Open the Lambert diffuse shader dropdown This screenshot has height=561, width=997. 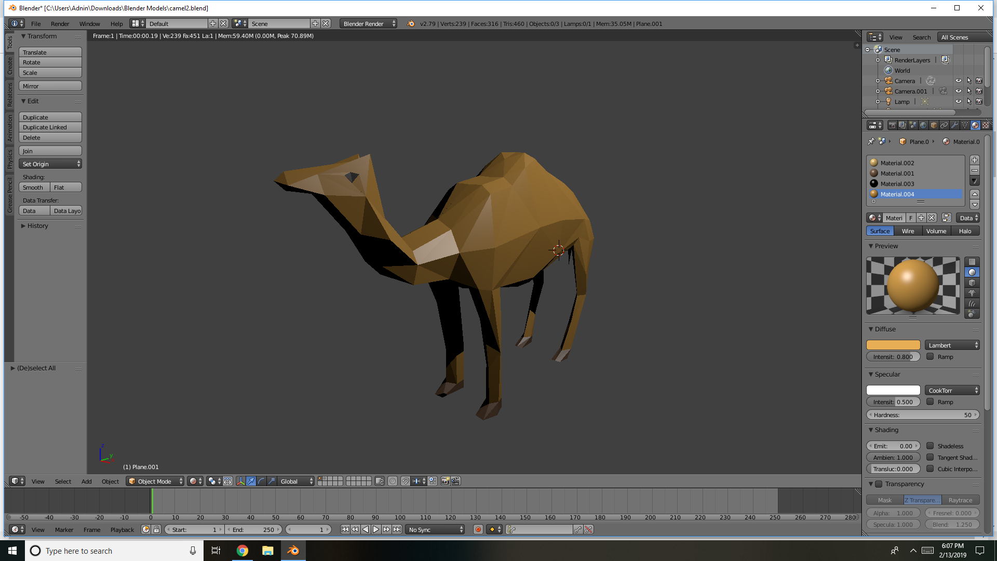tap(952, 345)
